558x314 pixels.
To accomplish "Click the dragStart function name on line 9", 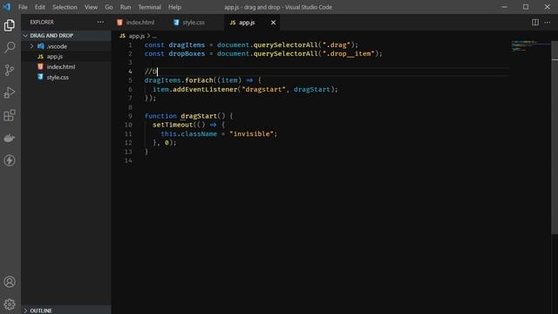I will click(199, 116).
